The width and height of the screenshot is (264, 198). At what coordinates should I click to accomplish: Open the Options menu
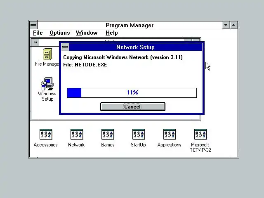coord(59,33)
